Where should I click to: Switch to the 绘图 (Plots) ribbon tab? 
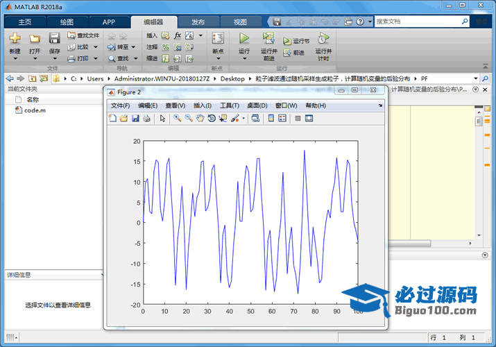pos(67,22)
